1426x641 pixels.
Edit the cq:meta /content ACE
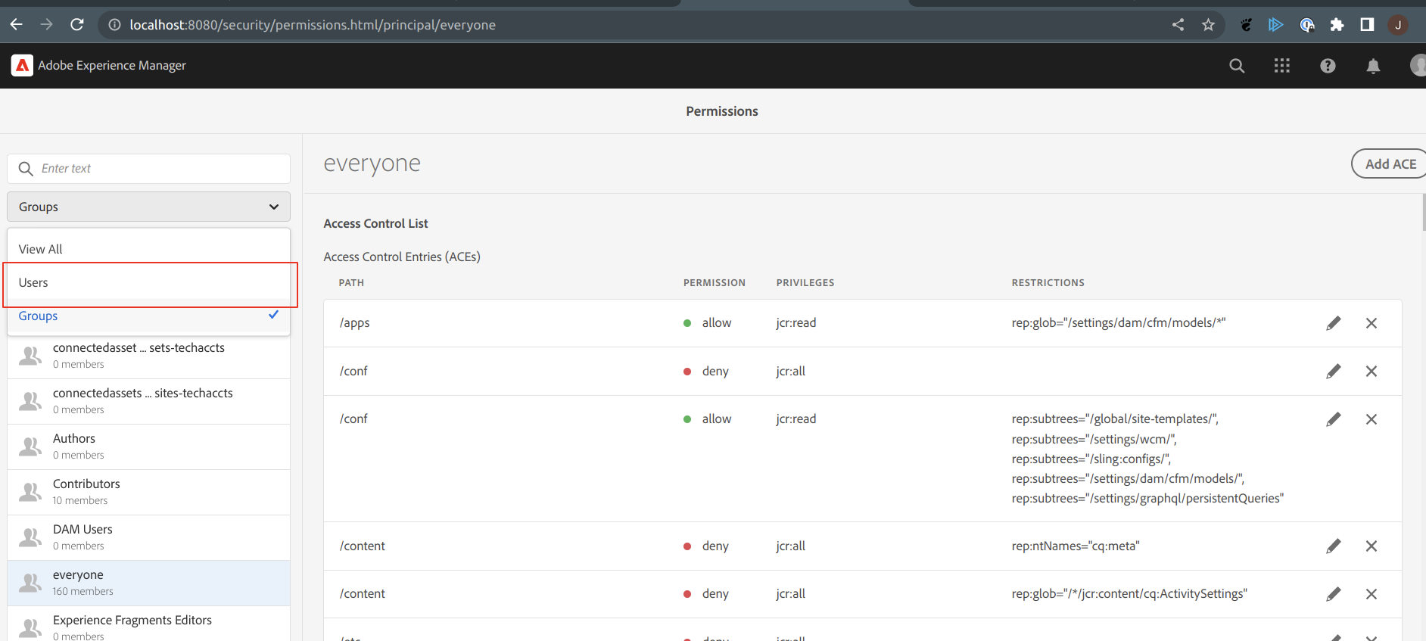coord(1334,546)
